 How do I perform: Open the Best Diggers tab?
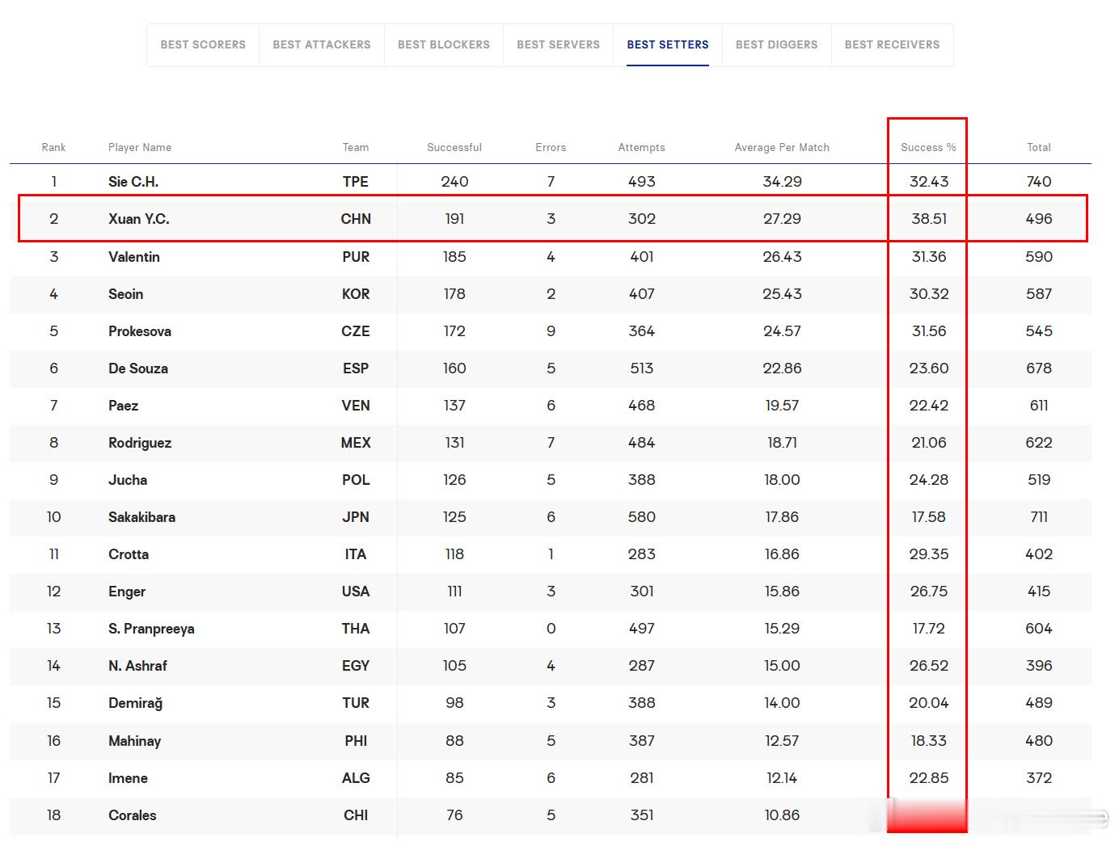point(777,44)
